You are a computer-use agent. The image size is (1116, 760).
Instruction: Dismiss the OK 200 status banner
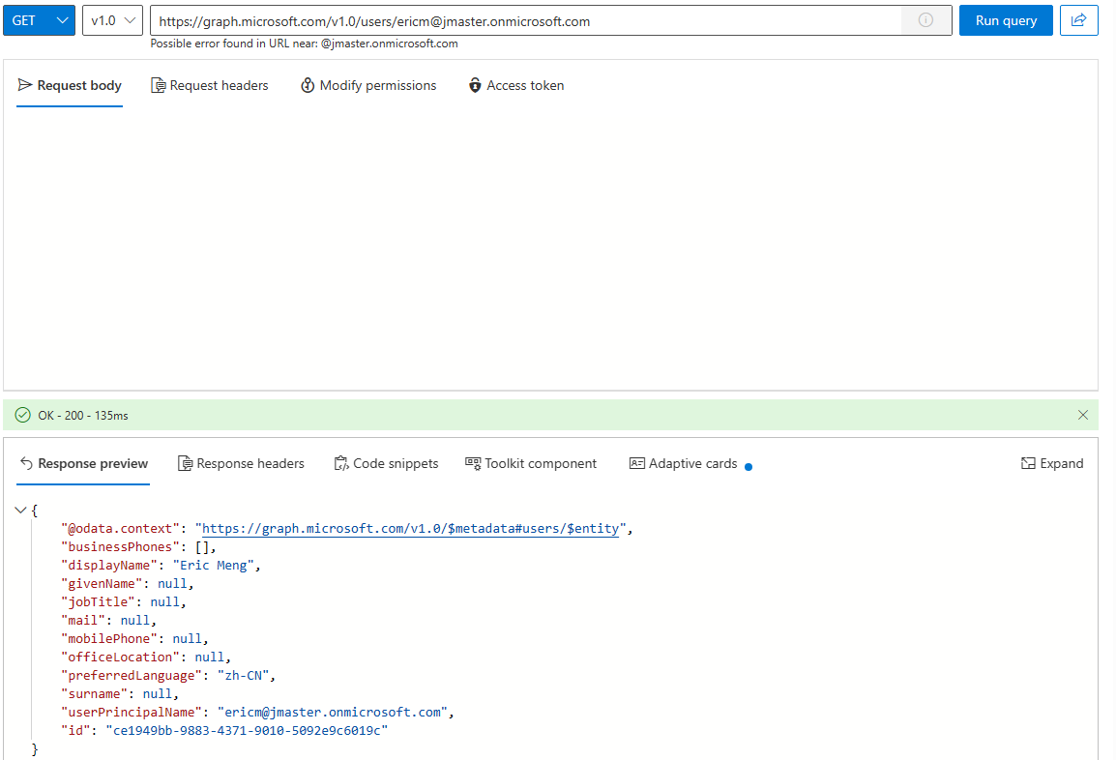pos(1083,414)
